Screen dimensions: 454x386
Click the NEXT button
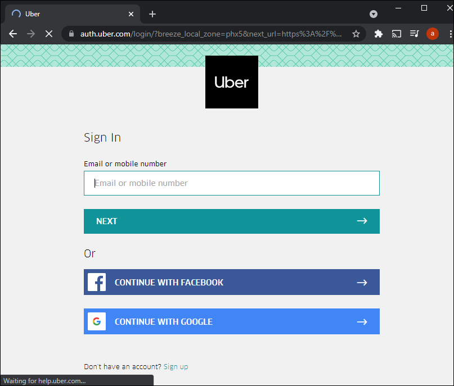tap(232, 221)
